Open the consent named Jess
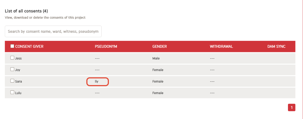This screenshot has width=303, height=119. click(x=18, y=58)
